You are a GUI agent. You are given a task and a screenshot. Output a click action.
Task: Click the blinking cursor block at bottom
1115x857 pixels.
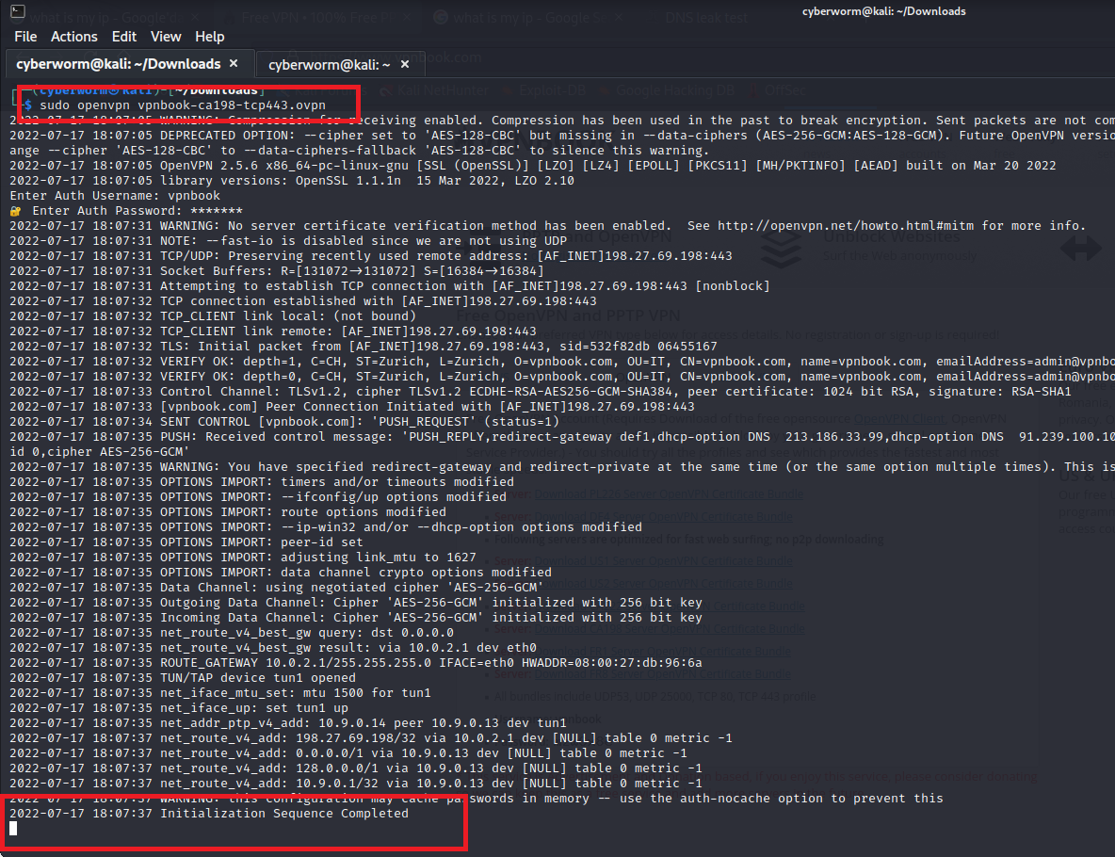(13, 828)
